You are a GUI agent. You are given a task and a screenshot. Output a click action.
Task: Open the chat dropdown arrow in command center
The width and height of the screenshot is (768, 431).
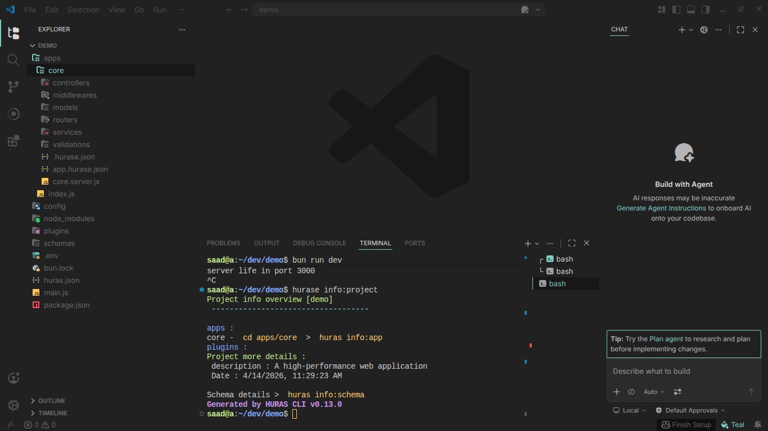pos(538,10)
